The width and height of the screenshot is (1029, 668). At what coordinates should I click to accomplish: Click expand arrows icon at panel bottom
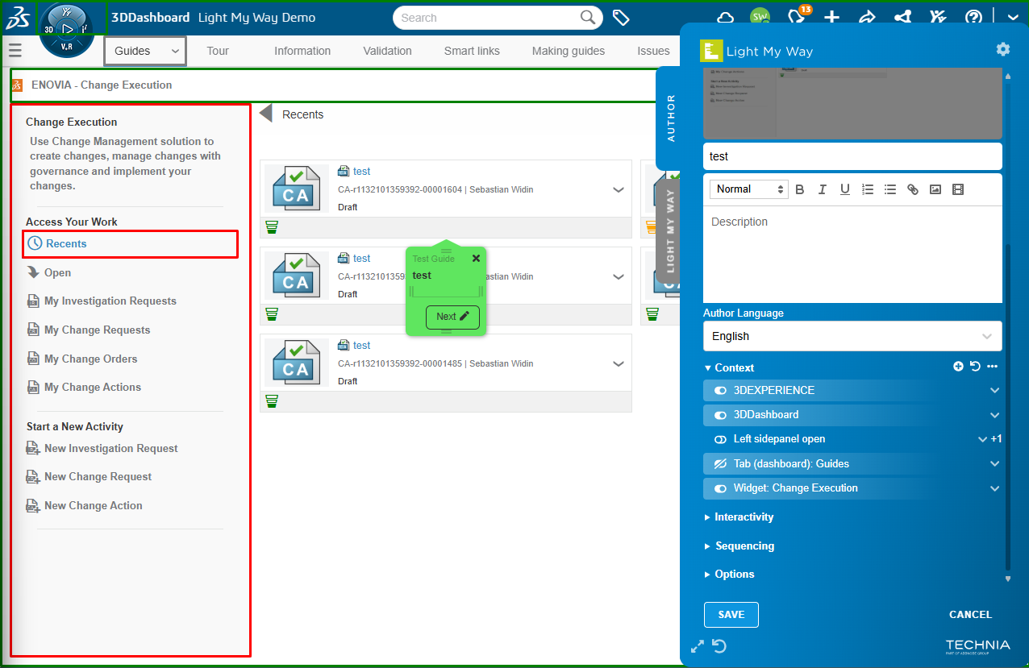pos(698,646)
